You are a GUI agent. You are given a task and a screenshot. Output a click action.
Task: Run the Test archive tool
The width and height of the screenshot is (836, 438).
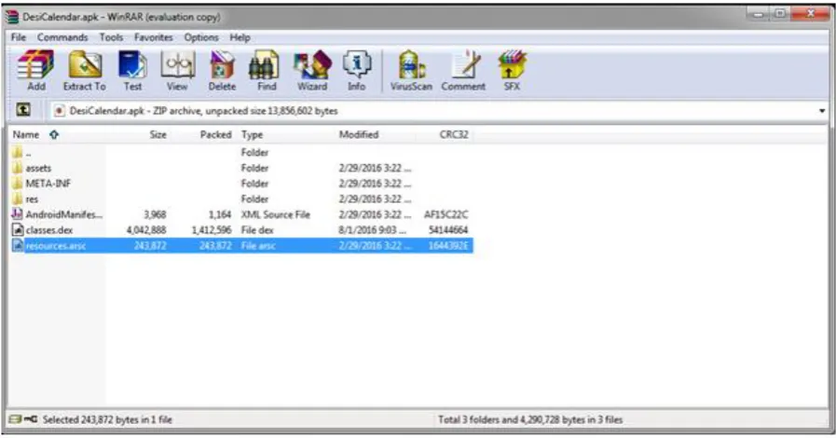(132, 70)
